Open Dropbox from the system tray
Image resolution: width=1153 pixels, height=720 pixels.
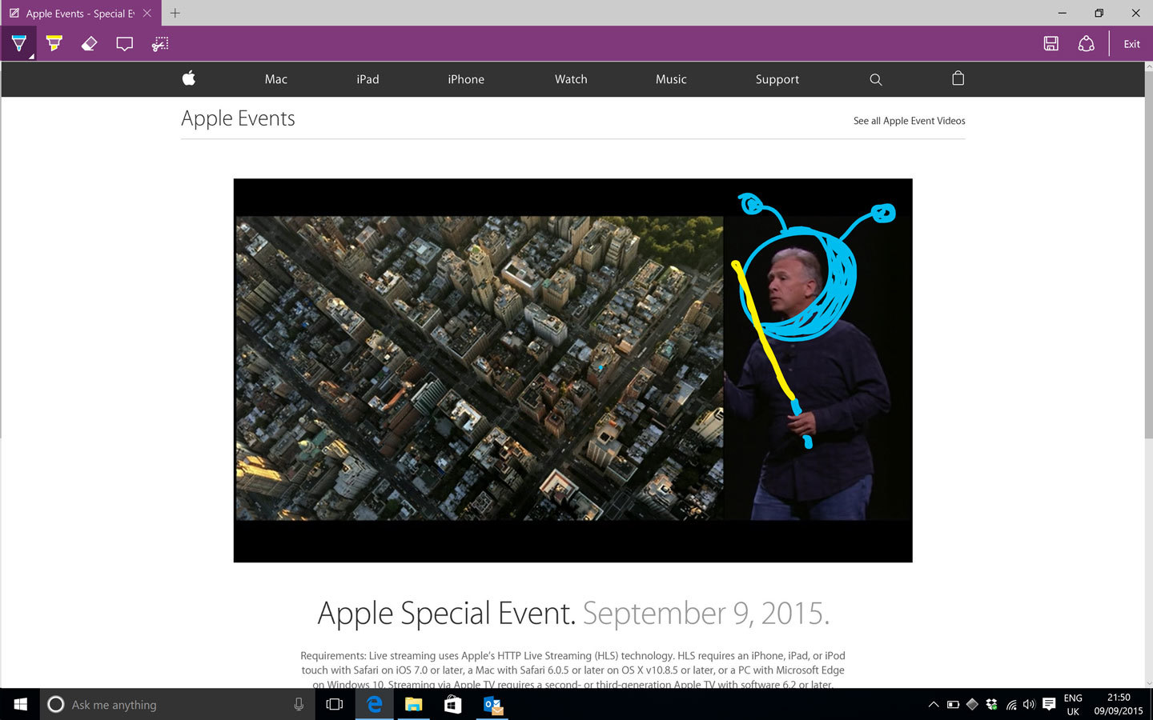[x=992, y=704]
